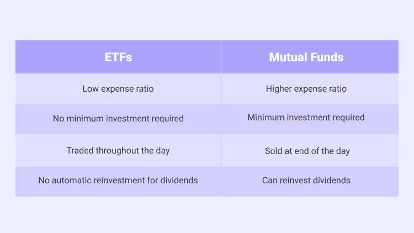Select the 'Low expense ratio' cell
The width and height of the screenshot is (414, 233).
click(118, 89)
